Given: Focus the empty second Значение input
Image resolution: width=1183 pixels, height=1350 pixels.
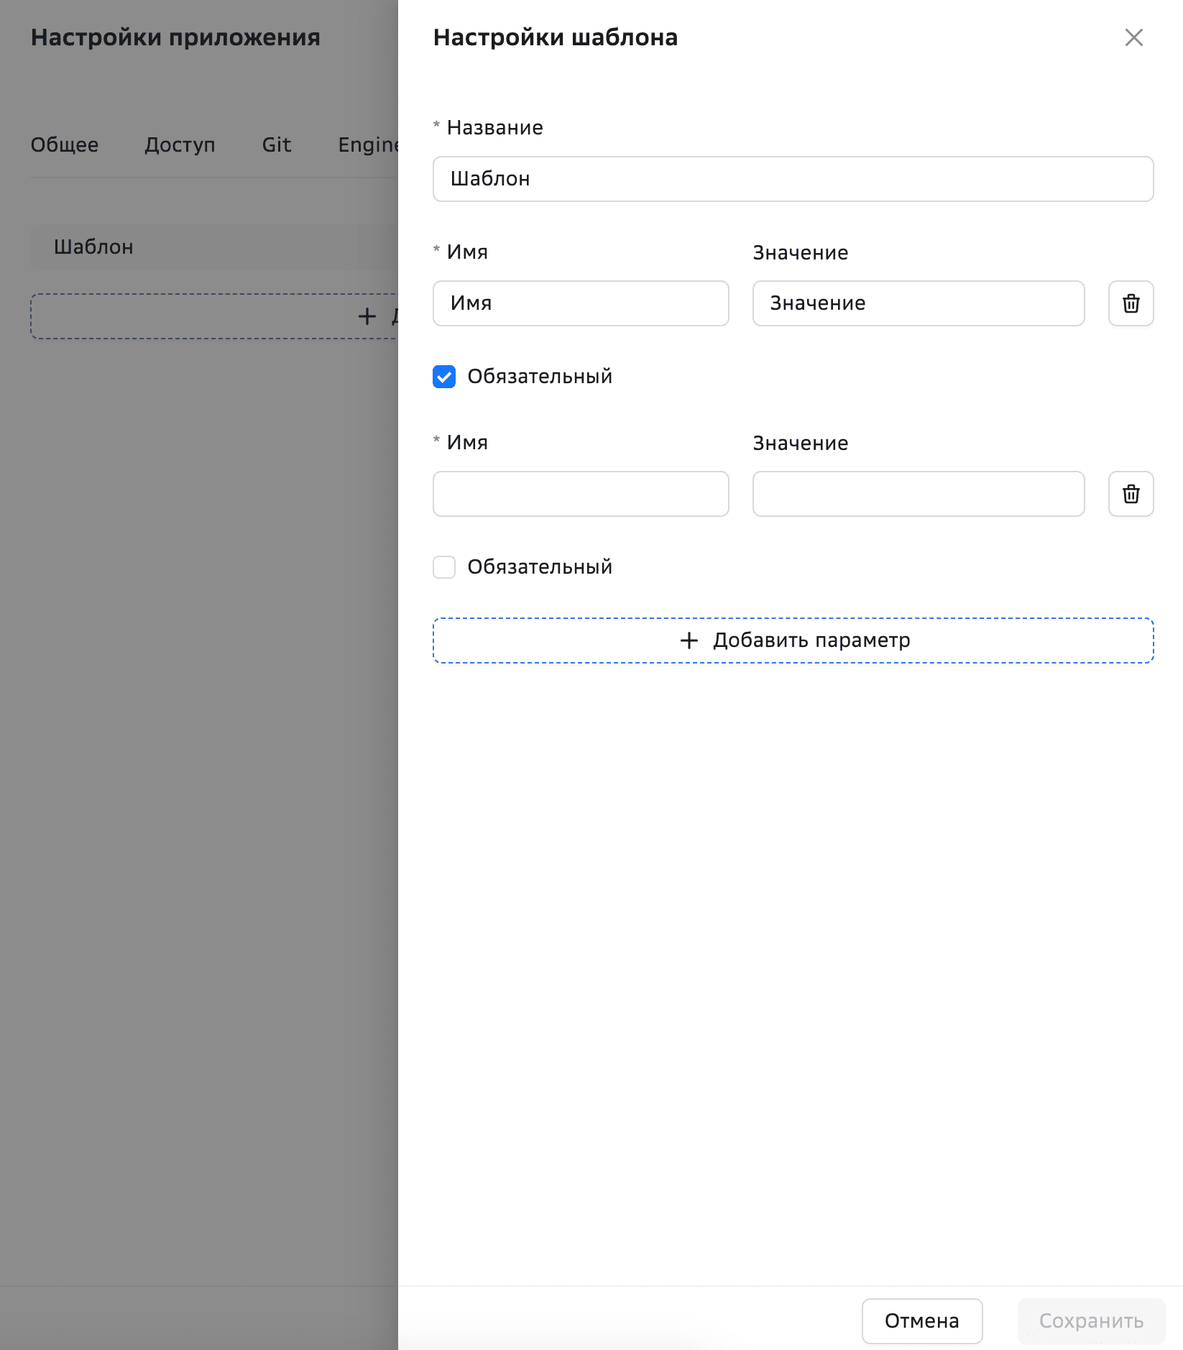Looking at the screenshot, I should coord(918,494).
